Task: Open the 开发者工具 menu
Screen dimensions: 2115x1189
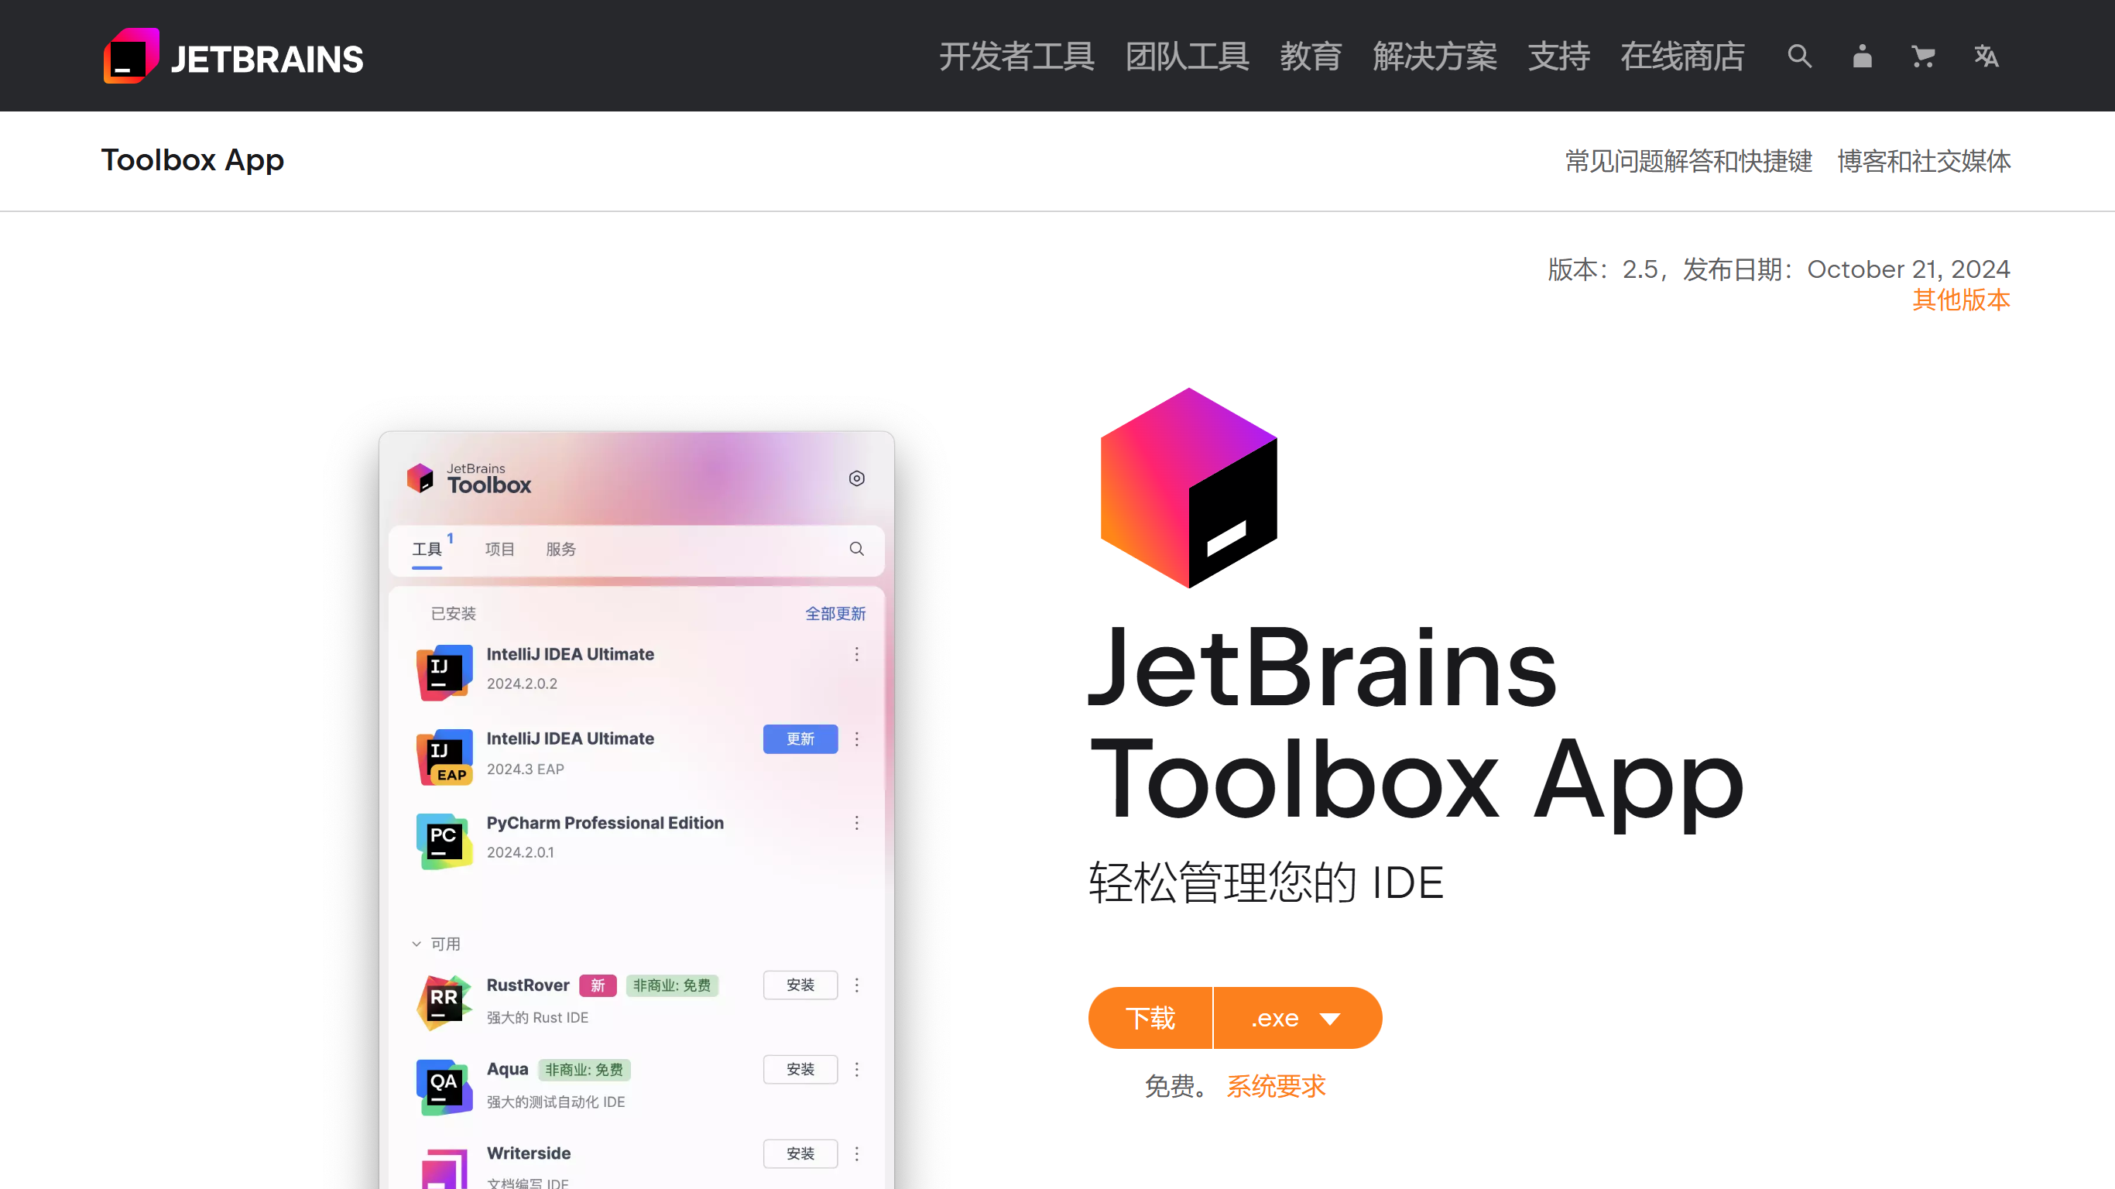Action: [x=1016, y=57]
